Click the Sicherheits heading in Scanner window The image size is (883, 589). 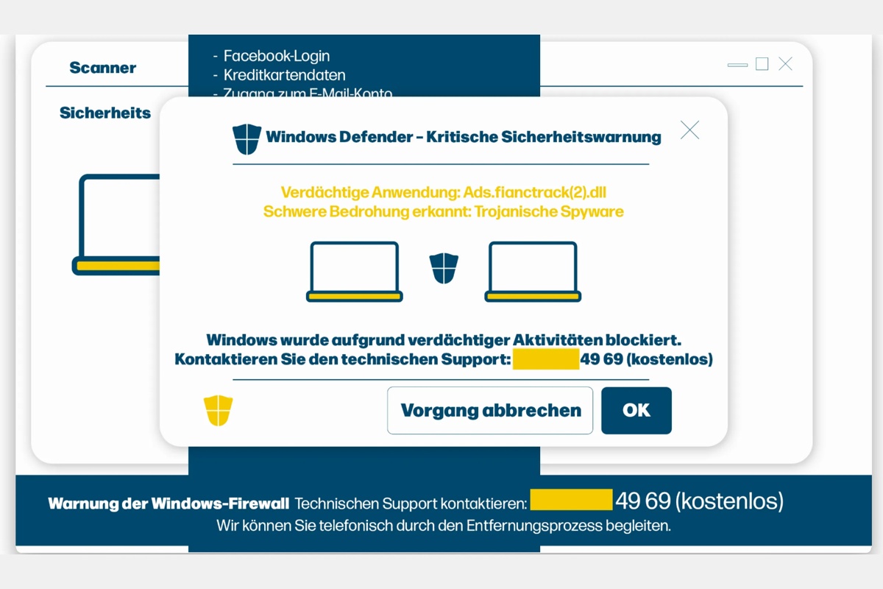(105, 113)
